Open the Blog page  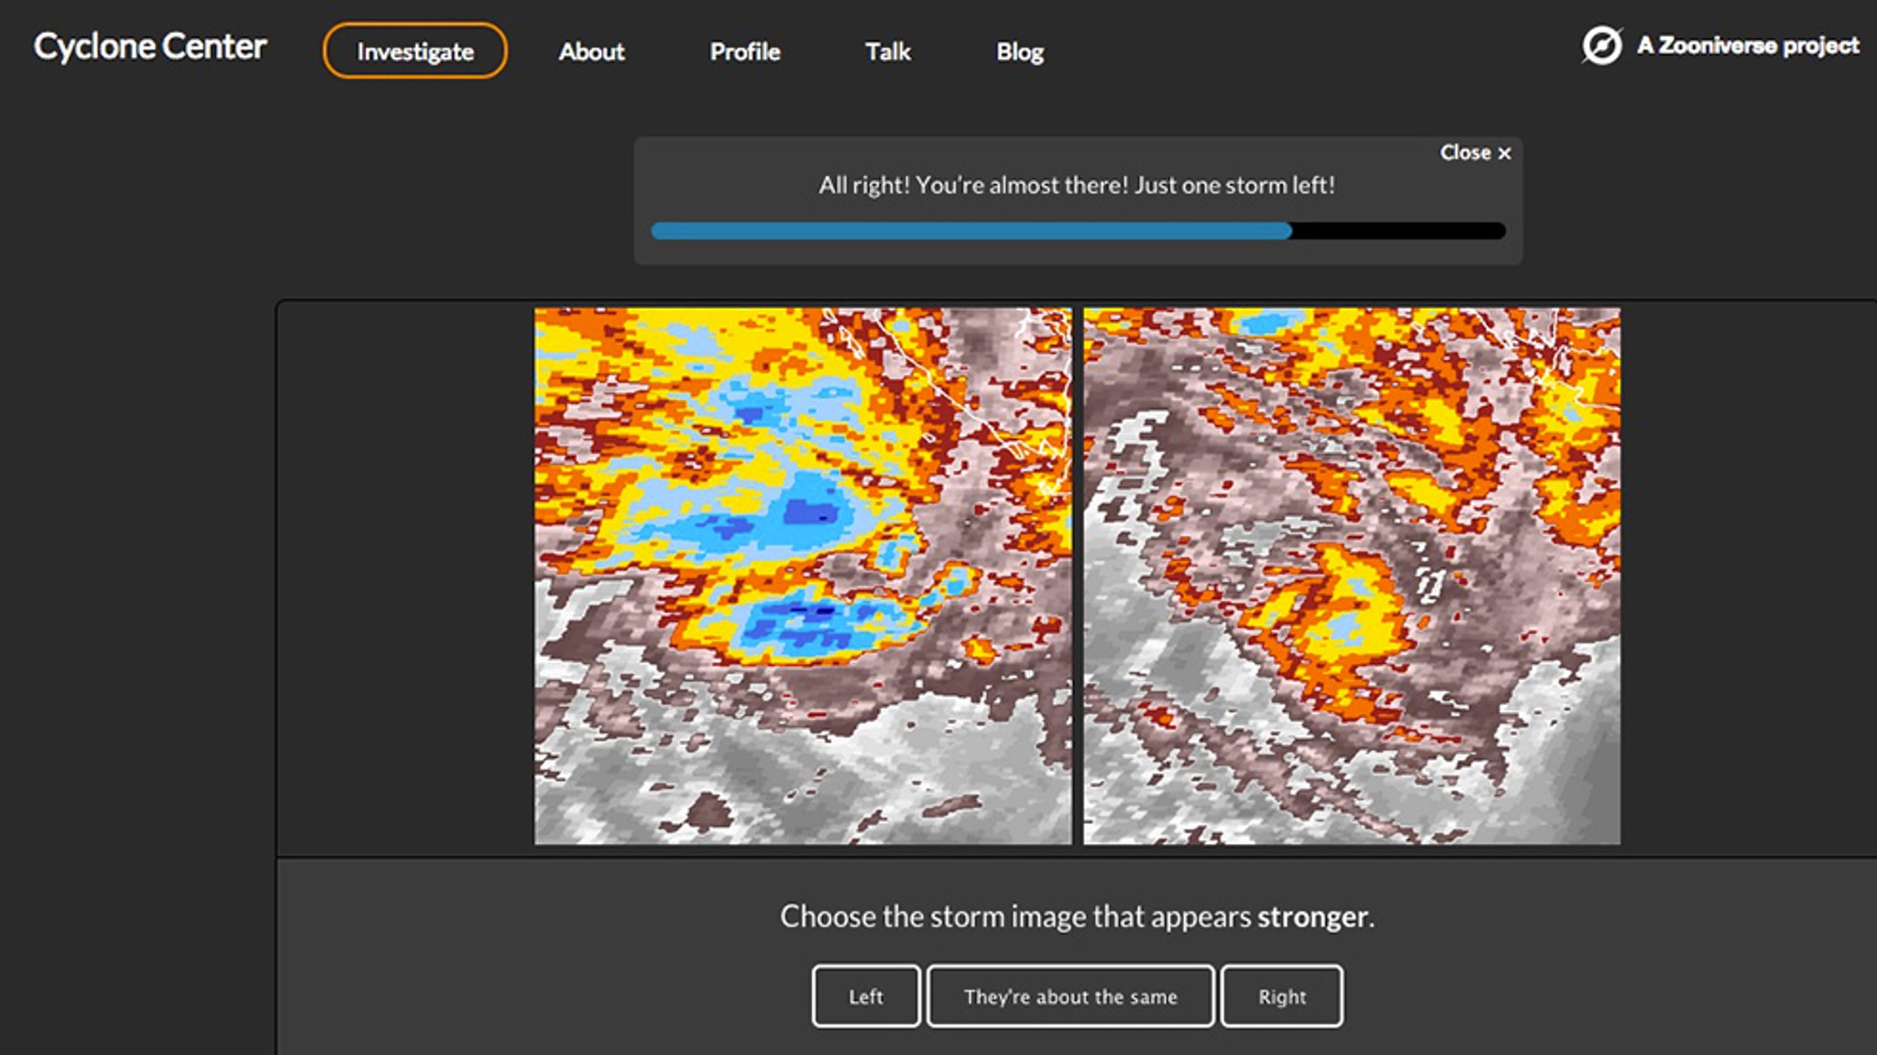1019,51
